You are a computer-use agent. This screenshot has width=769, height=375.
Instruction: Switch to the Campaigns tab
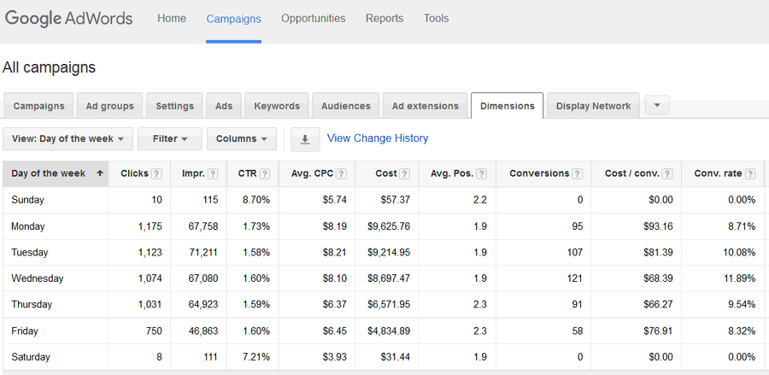(38, 106)
